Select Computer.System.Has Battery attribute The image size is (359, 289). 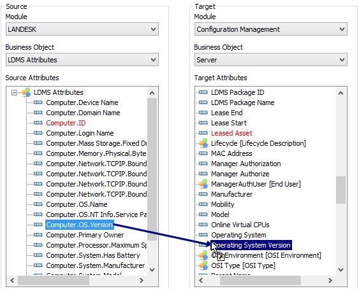tap(92, 255)
